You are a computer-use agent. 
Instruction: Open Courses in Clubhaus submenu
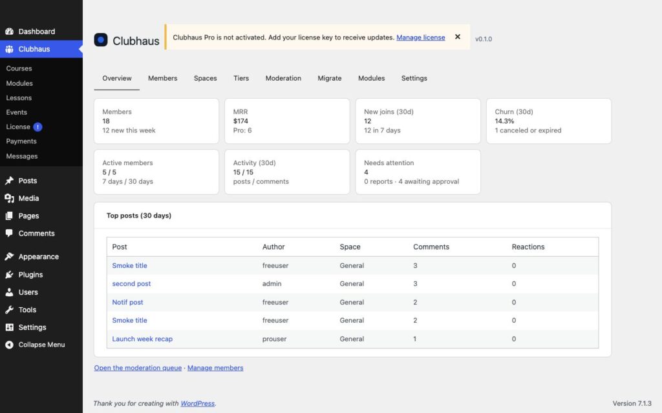(19, 68)
